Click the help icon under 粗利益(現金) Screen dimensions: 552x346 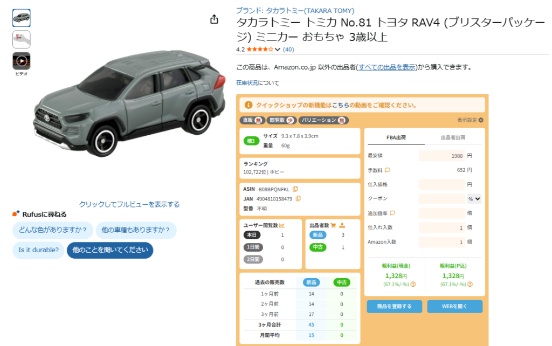click(413, 284)
